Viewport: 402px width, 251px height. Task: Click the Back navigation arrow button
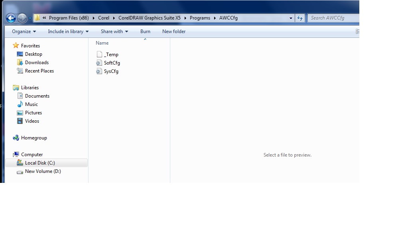[x=11, y=18]
